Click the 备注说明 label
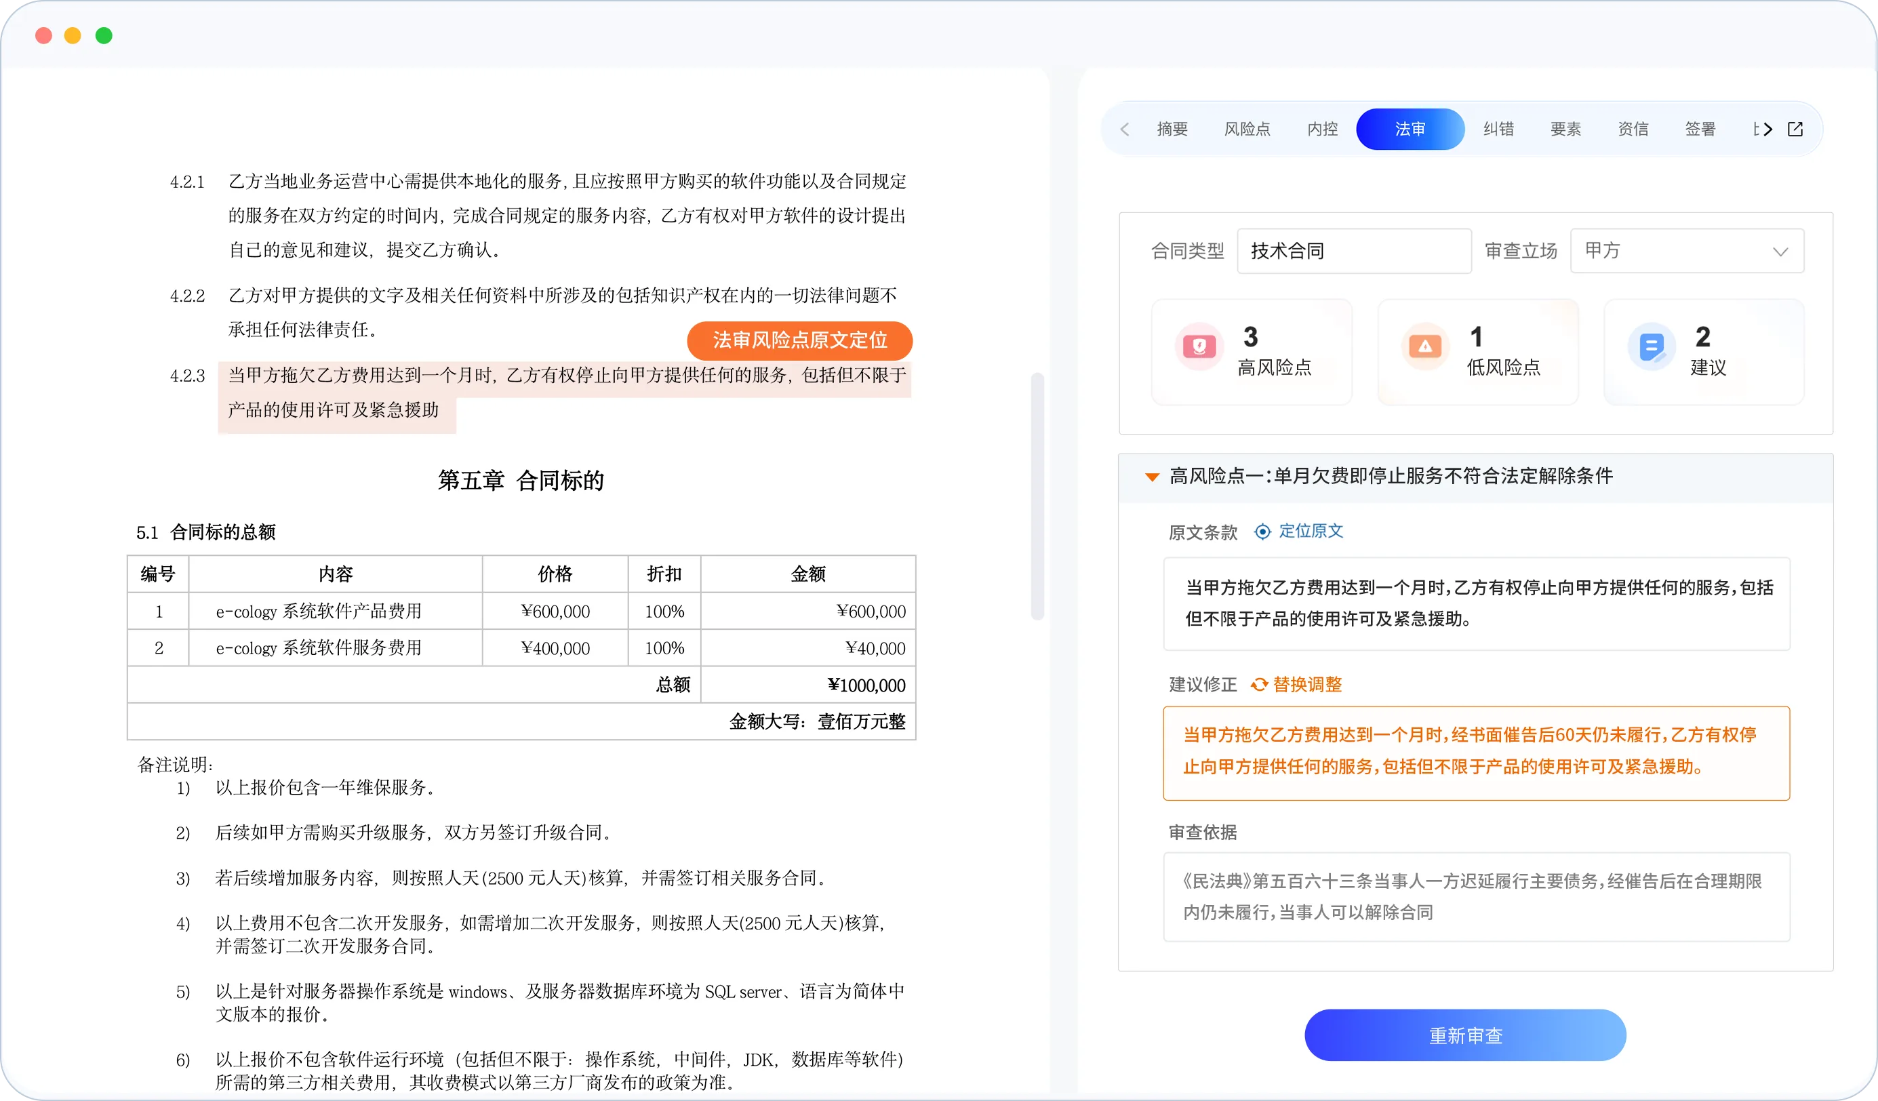This screenshot has height=1101, width=1878. (175, 765)
